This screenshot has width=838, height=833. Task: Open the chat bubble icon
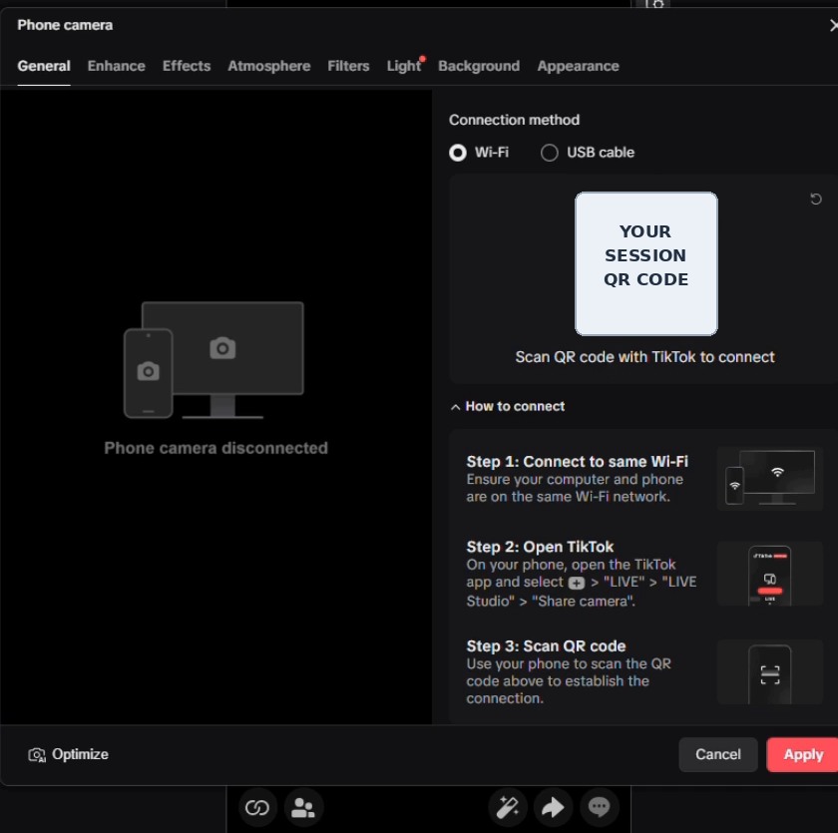point(599,807)
